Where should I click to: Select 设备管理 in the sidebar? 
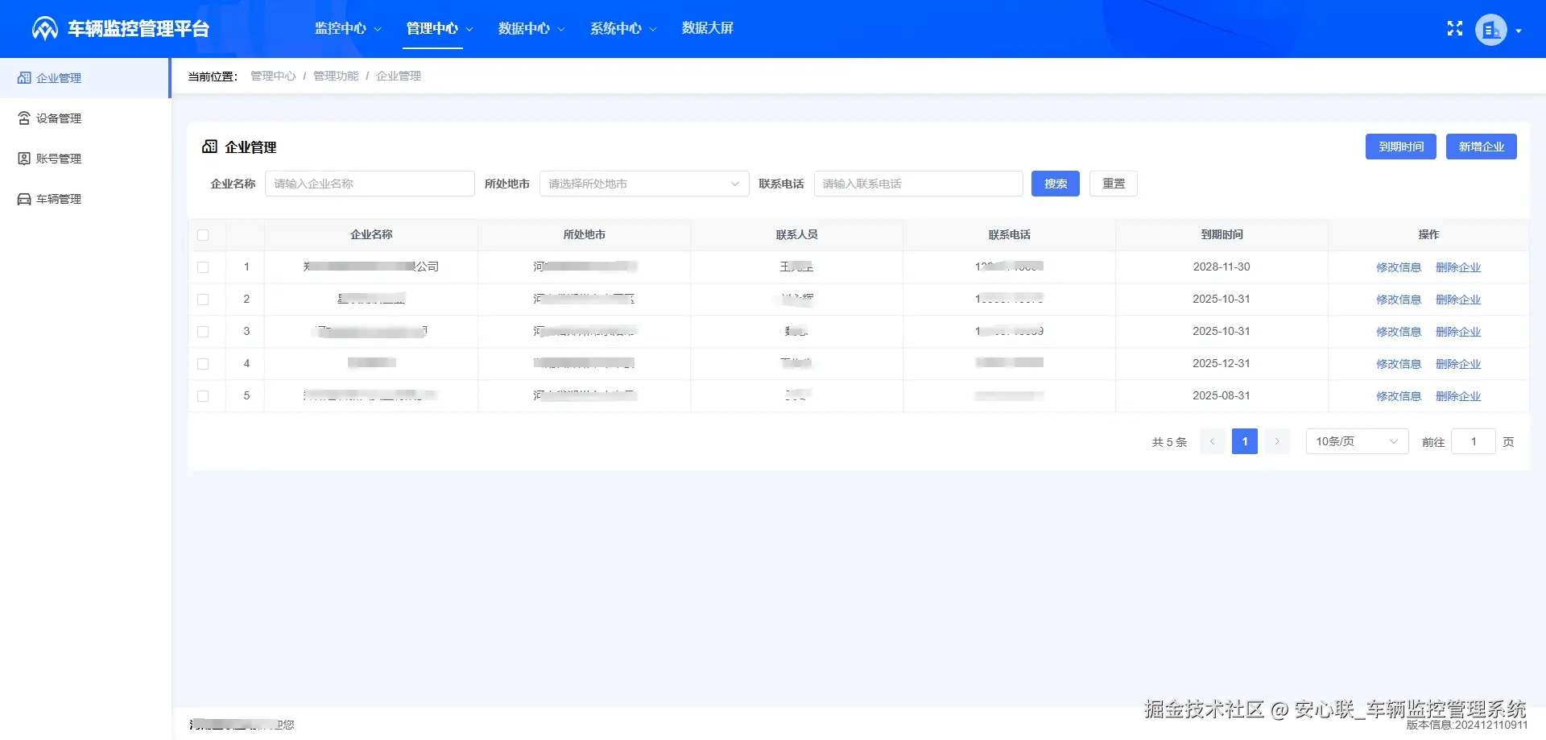click(85, 118)
